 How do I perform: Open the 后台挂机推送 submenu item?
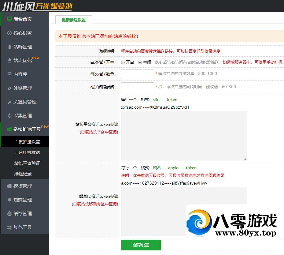coord(27,152)
